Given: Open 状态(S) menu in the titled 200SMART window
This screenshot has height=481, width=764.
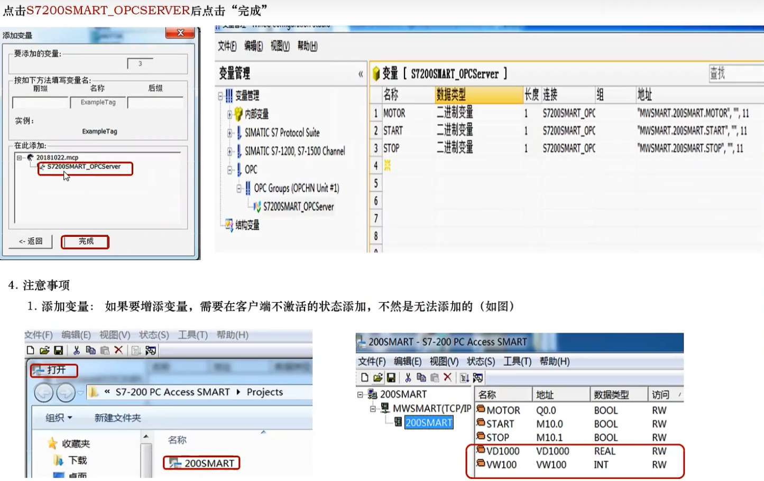Looking at the screenshot, I should [481, 361].
